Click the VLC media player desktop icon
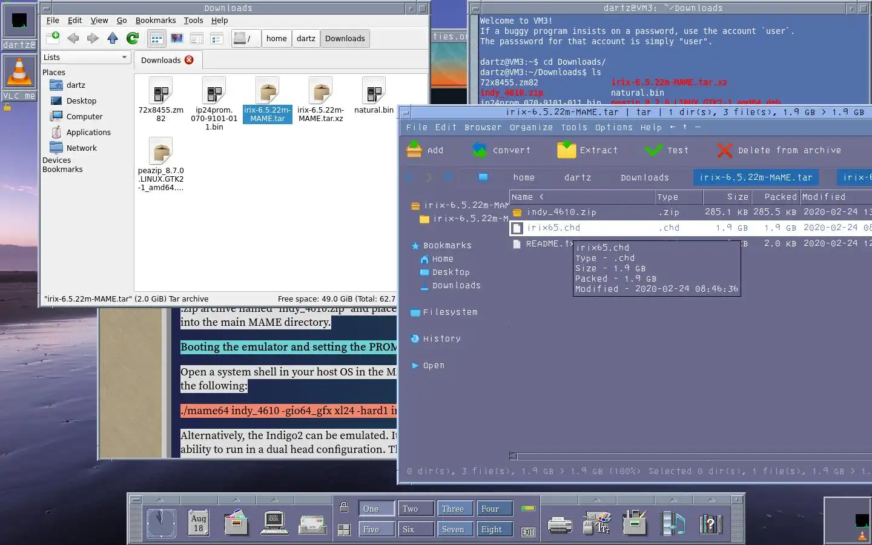The width and height of the screenshot is (872, 545). [19, 73]
